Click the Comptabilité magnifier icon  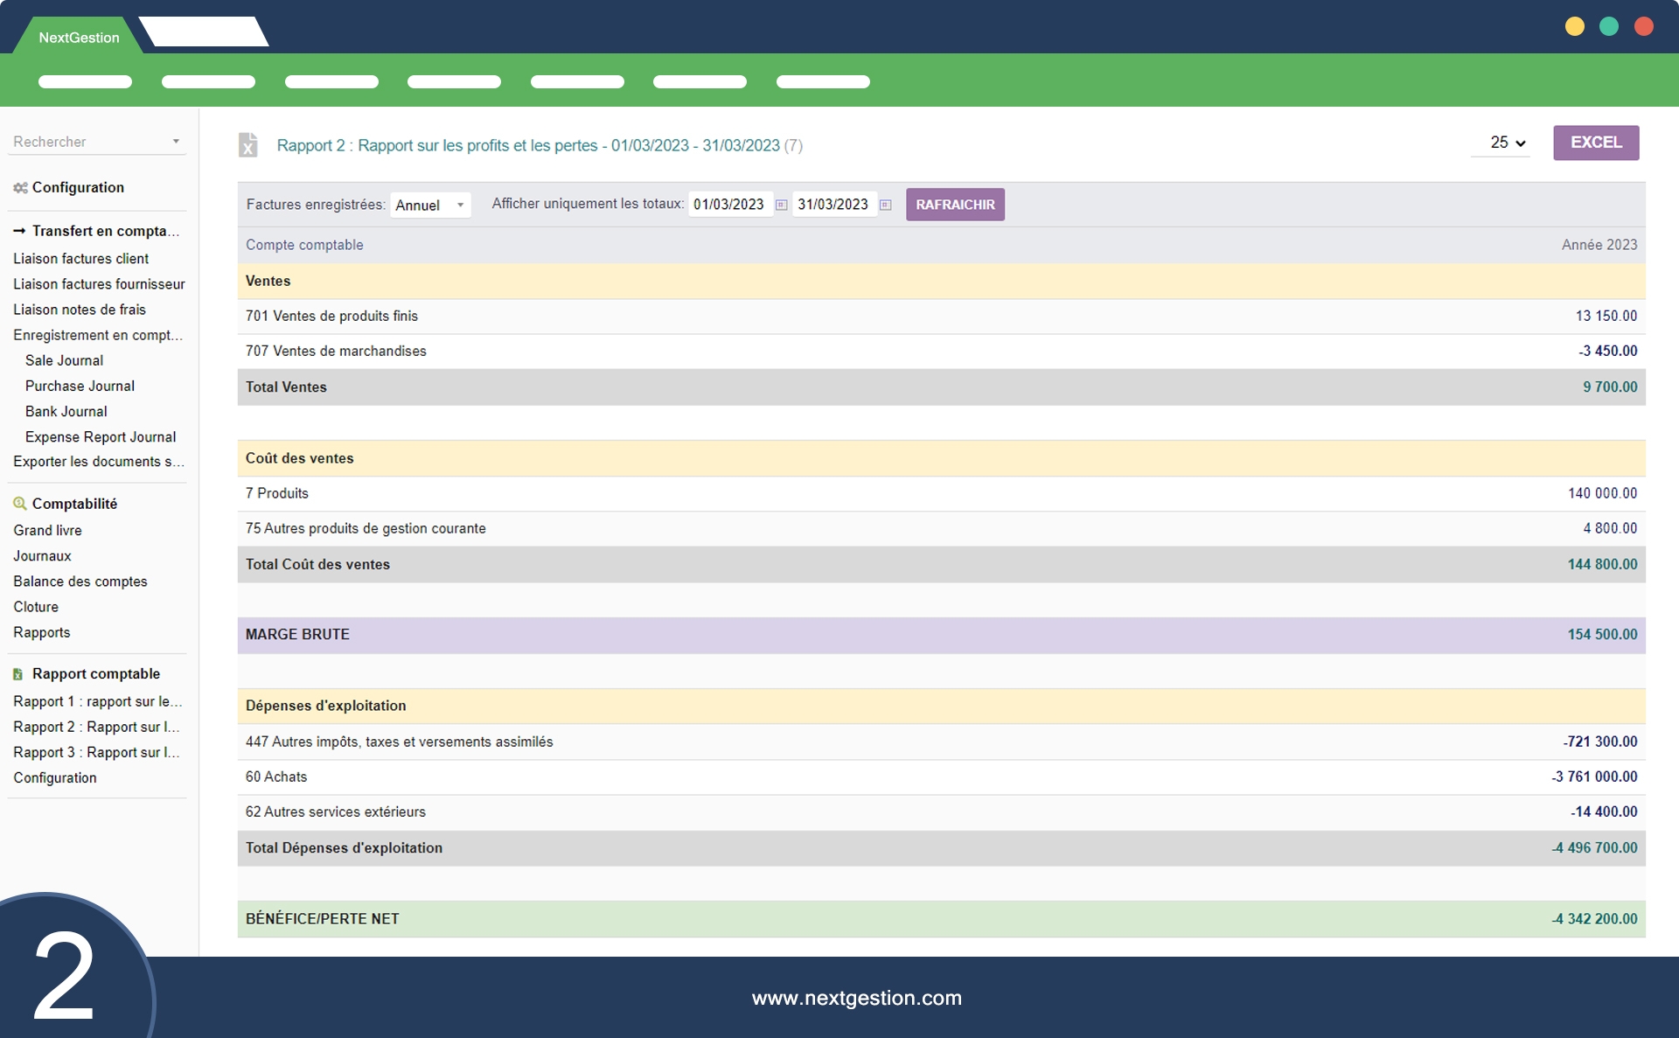point(19,504)
